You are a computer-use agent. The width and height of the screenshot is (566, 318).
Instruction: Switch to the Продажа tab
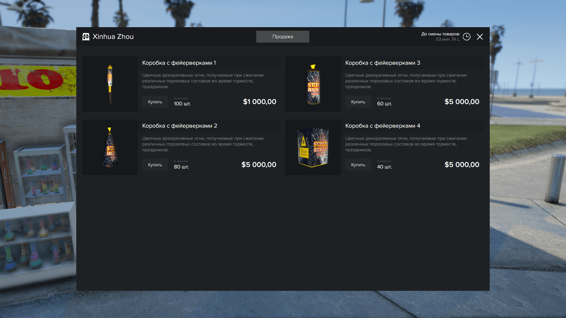282,37
